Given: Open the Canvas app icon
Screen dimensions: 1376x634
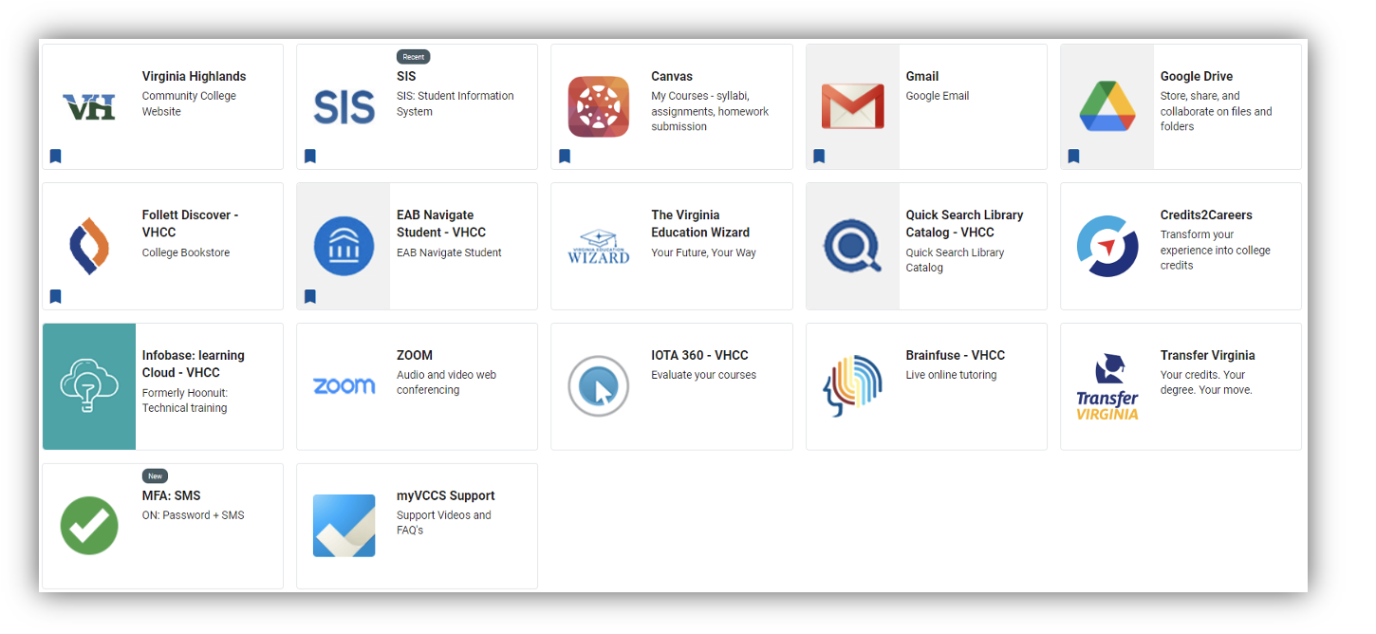Looking at the screenshot, I should click(599, 106).
